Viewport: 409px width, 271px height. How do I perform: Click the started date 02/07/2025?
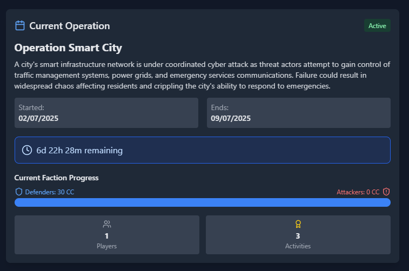[38, 118]
